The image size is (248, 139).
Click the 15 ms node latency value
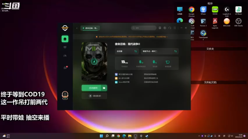[125, 62]
